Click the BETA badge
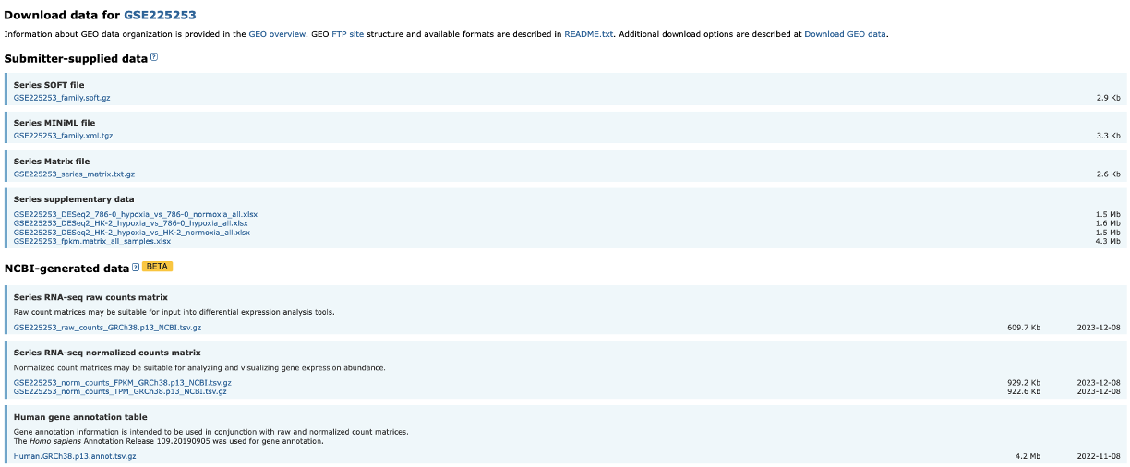 point(158,267)
